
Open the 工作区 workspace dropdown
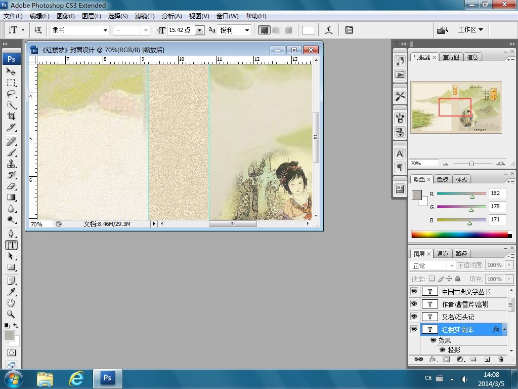pyautogui.click(x=470, y=30)
